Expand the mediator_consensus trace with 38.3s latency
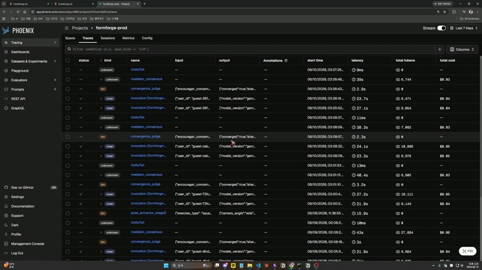Viewport: 482px width, 270px height. click(101, 127)
